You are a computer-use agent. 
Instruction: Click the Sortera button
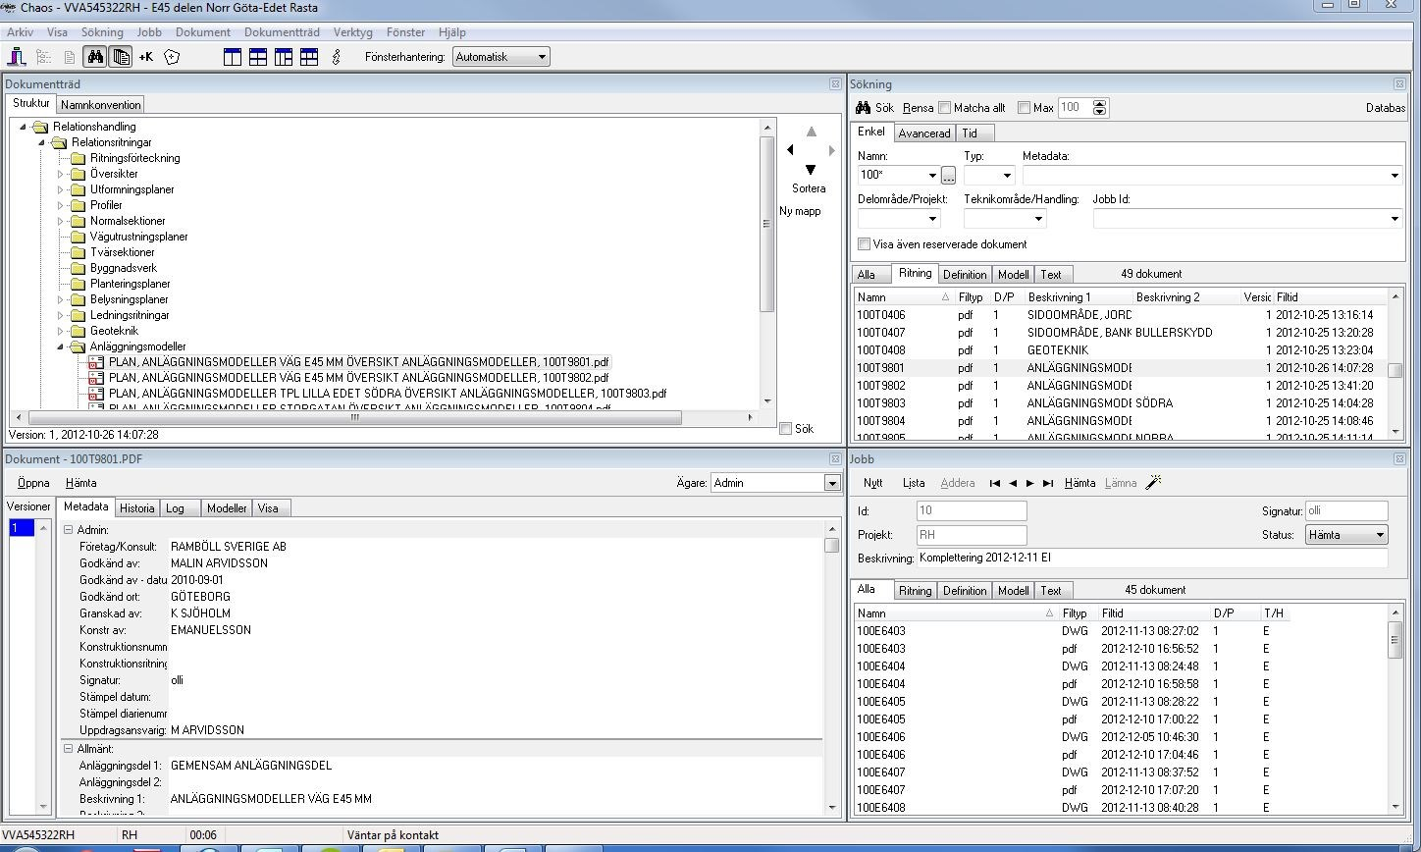(x=809, y=188)
